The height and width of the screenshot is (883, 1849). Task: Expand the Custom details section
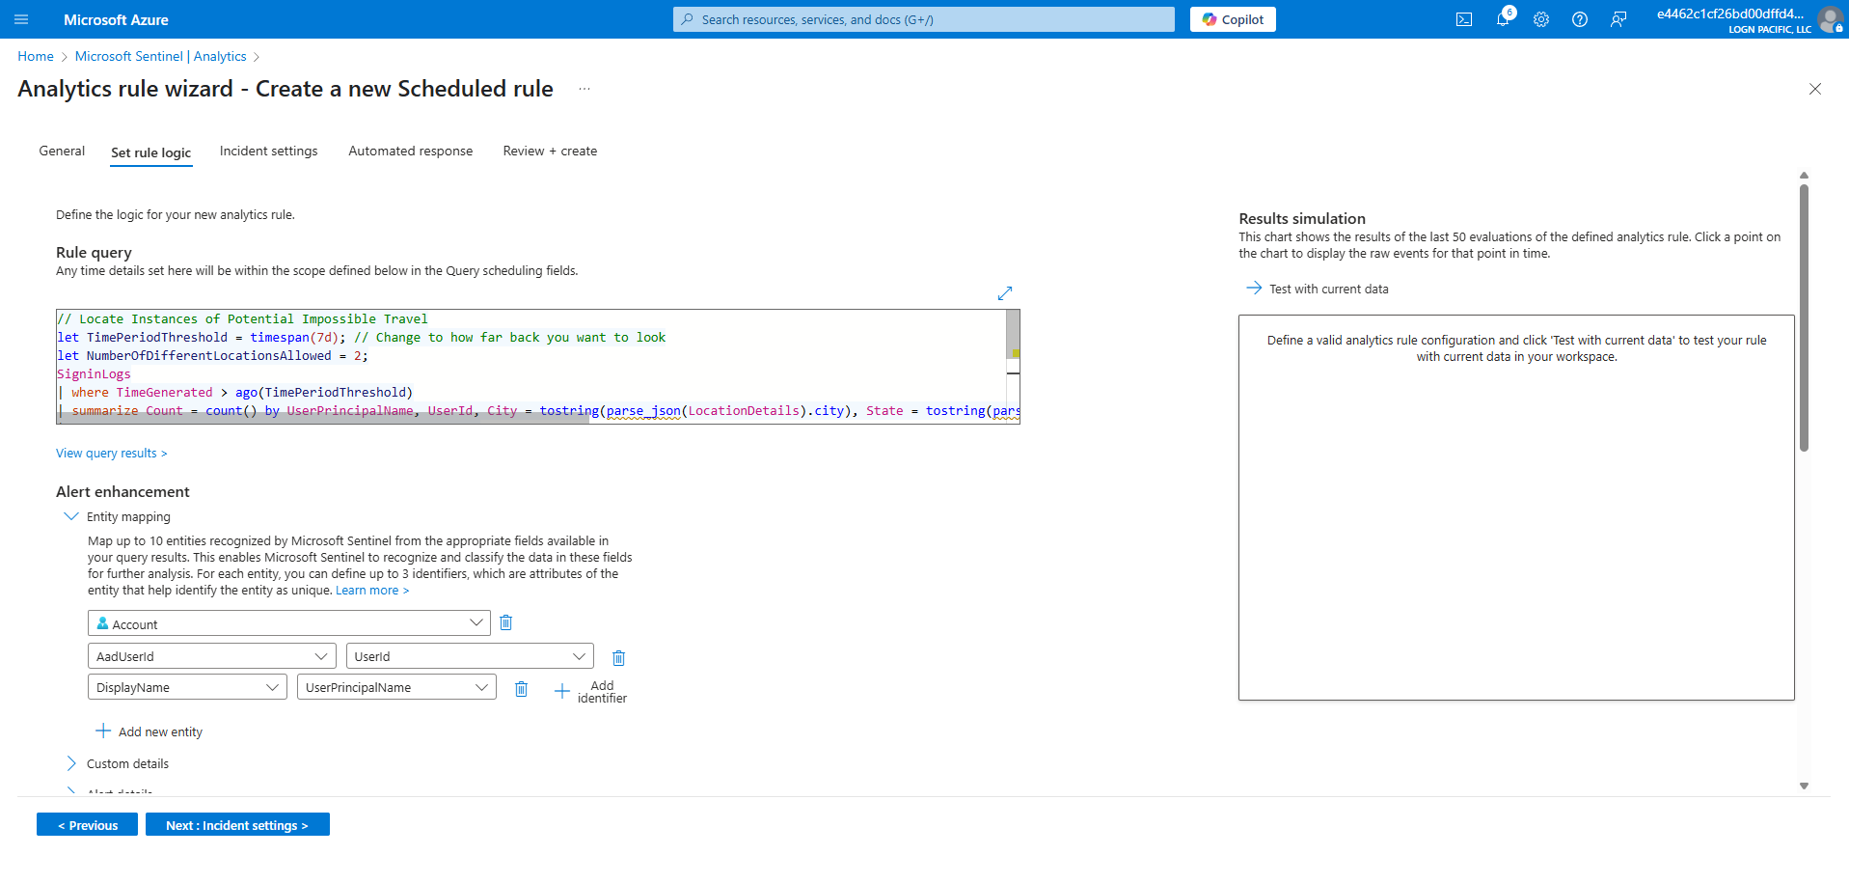(71, 763)
